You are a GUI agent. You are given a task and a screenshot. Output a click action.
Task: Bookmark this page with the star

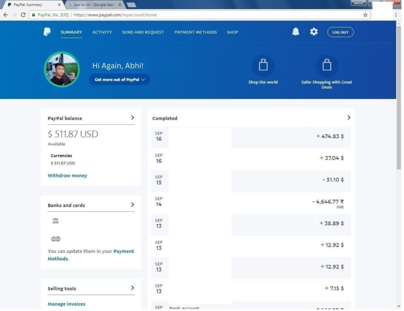tap(365, 15)
